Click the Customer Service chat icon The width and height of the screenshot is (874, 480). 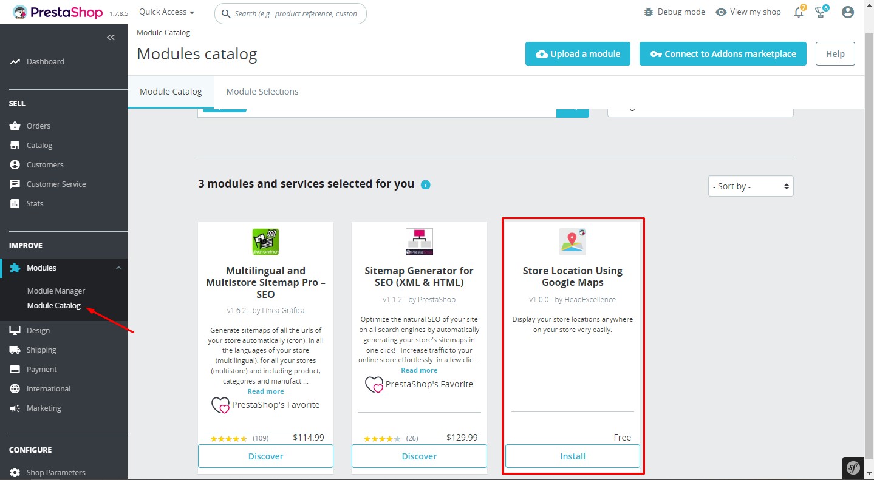15,184
